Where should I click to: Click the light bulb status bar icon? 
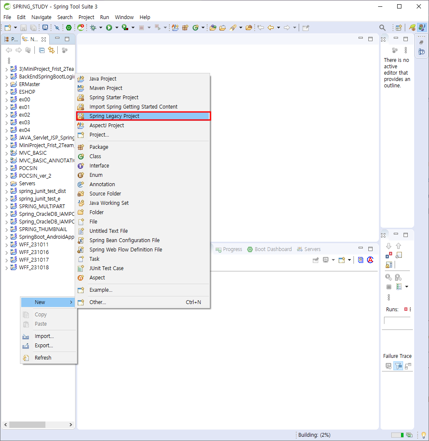point(423,435)
